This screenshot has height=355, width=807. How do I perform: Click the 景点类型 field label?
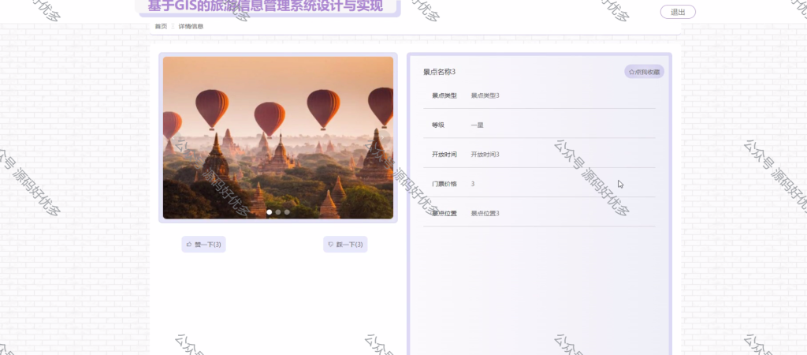pos(444,95)
